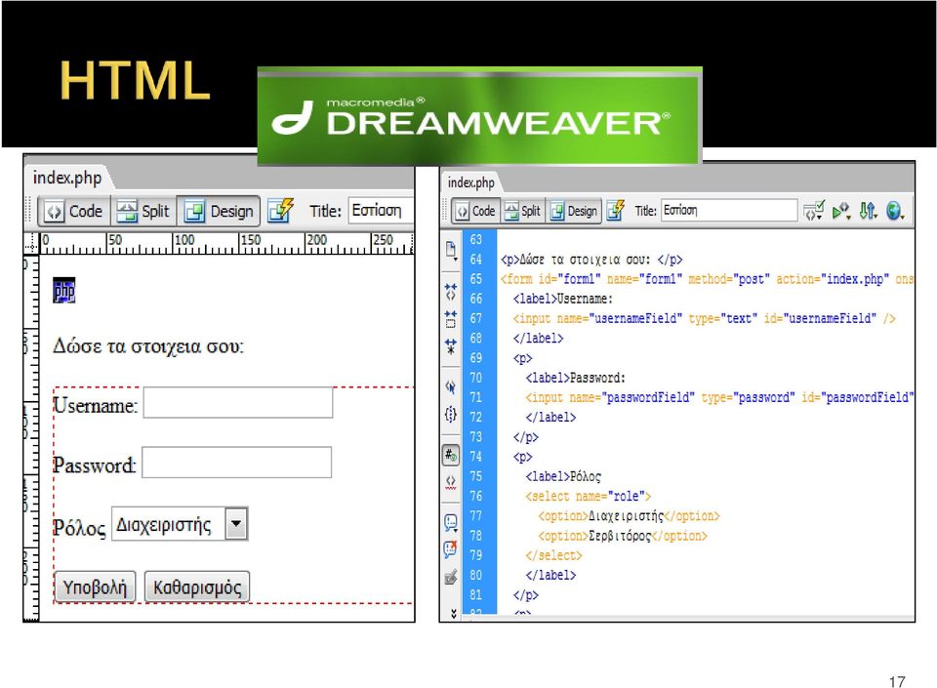Click the Σερβιτόρος option line in code
Viewport: 937px width, 688px height.
click(x=622, y=536)
